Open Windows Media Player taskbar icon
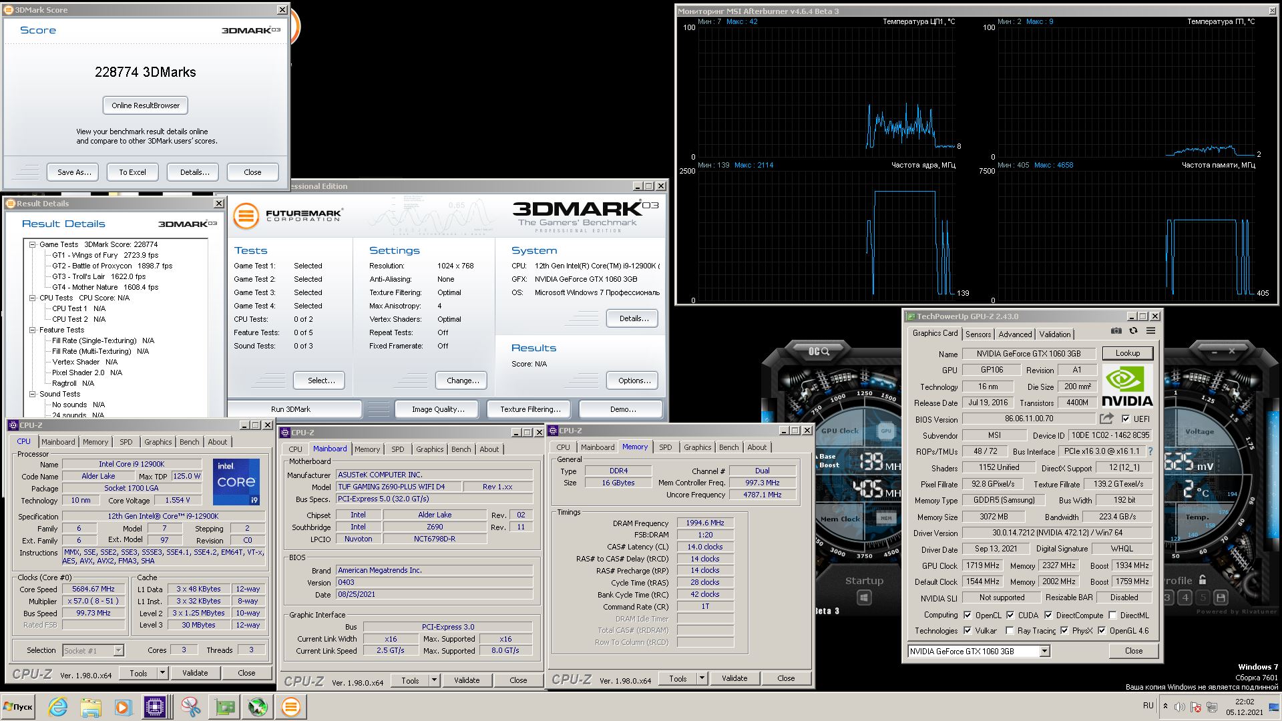 (x=123, y=707)
